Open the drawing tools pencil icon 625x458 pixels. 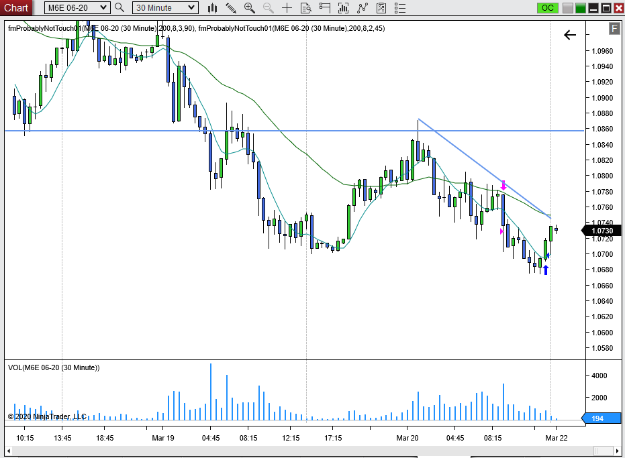pos(231,8)
